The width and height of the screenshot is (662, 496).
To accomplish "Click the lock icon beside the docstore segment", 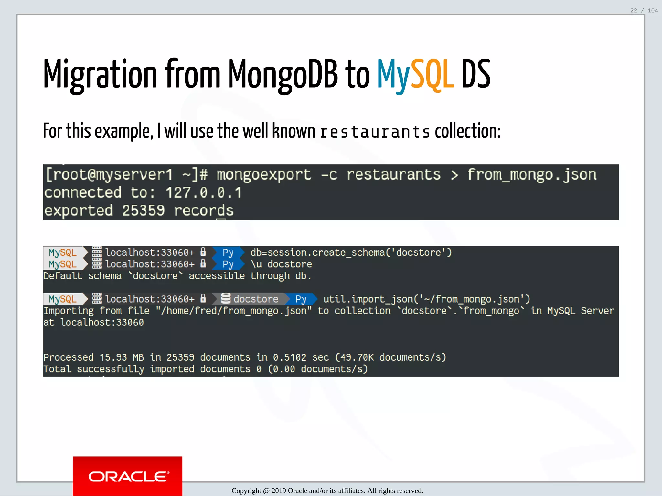I will [x=203, y=298].
